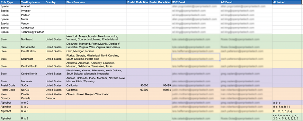Screen dimensions: 303x121
Task: Click California in the NorCal row
Action: (x=96, y=90)
